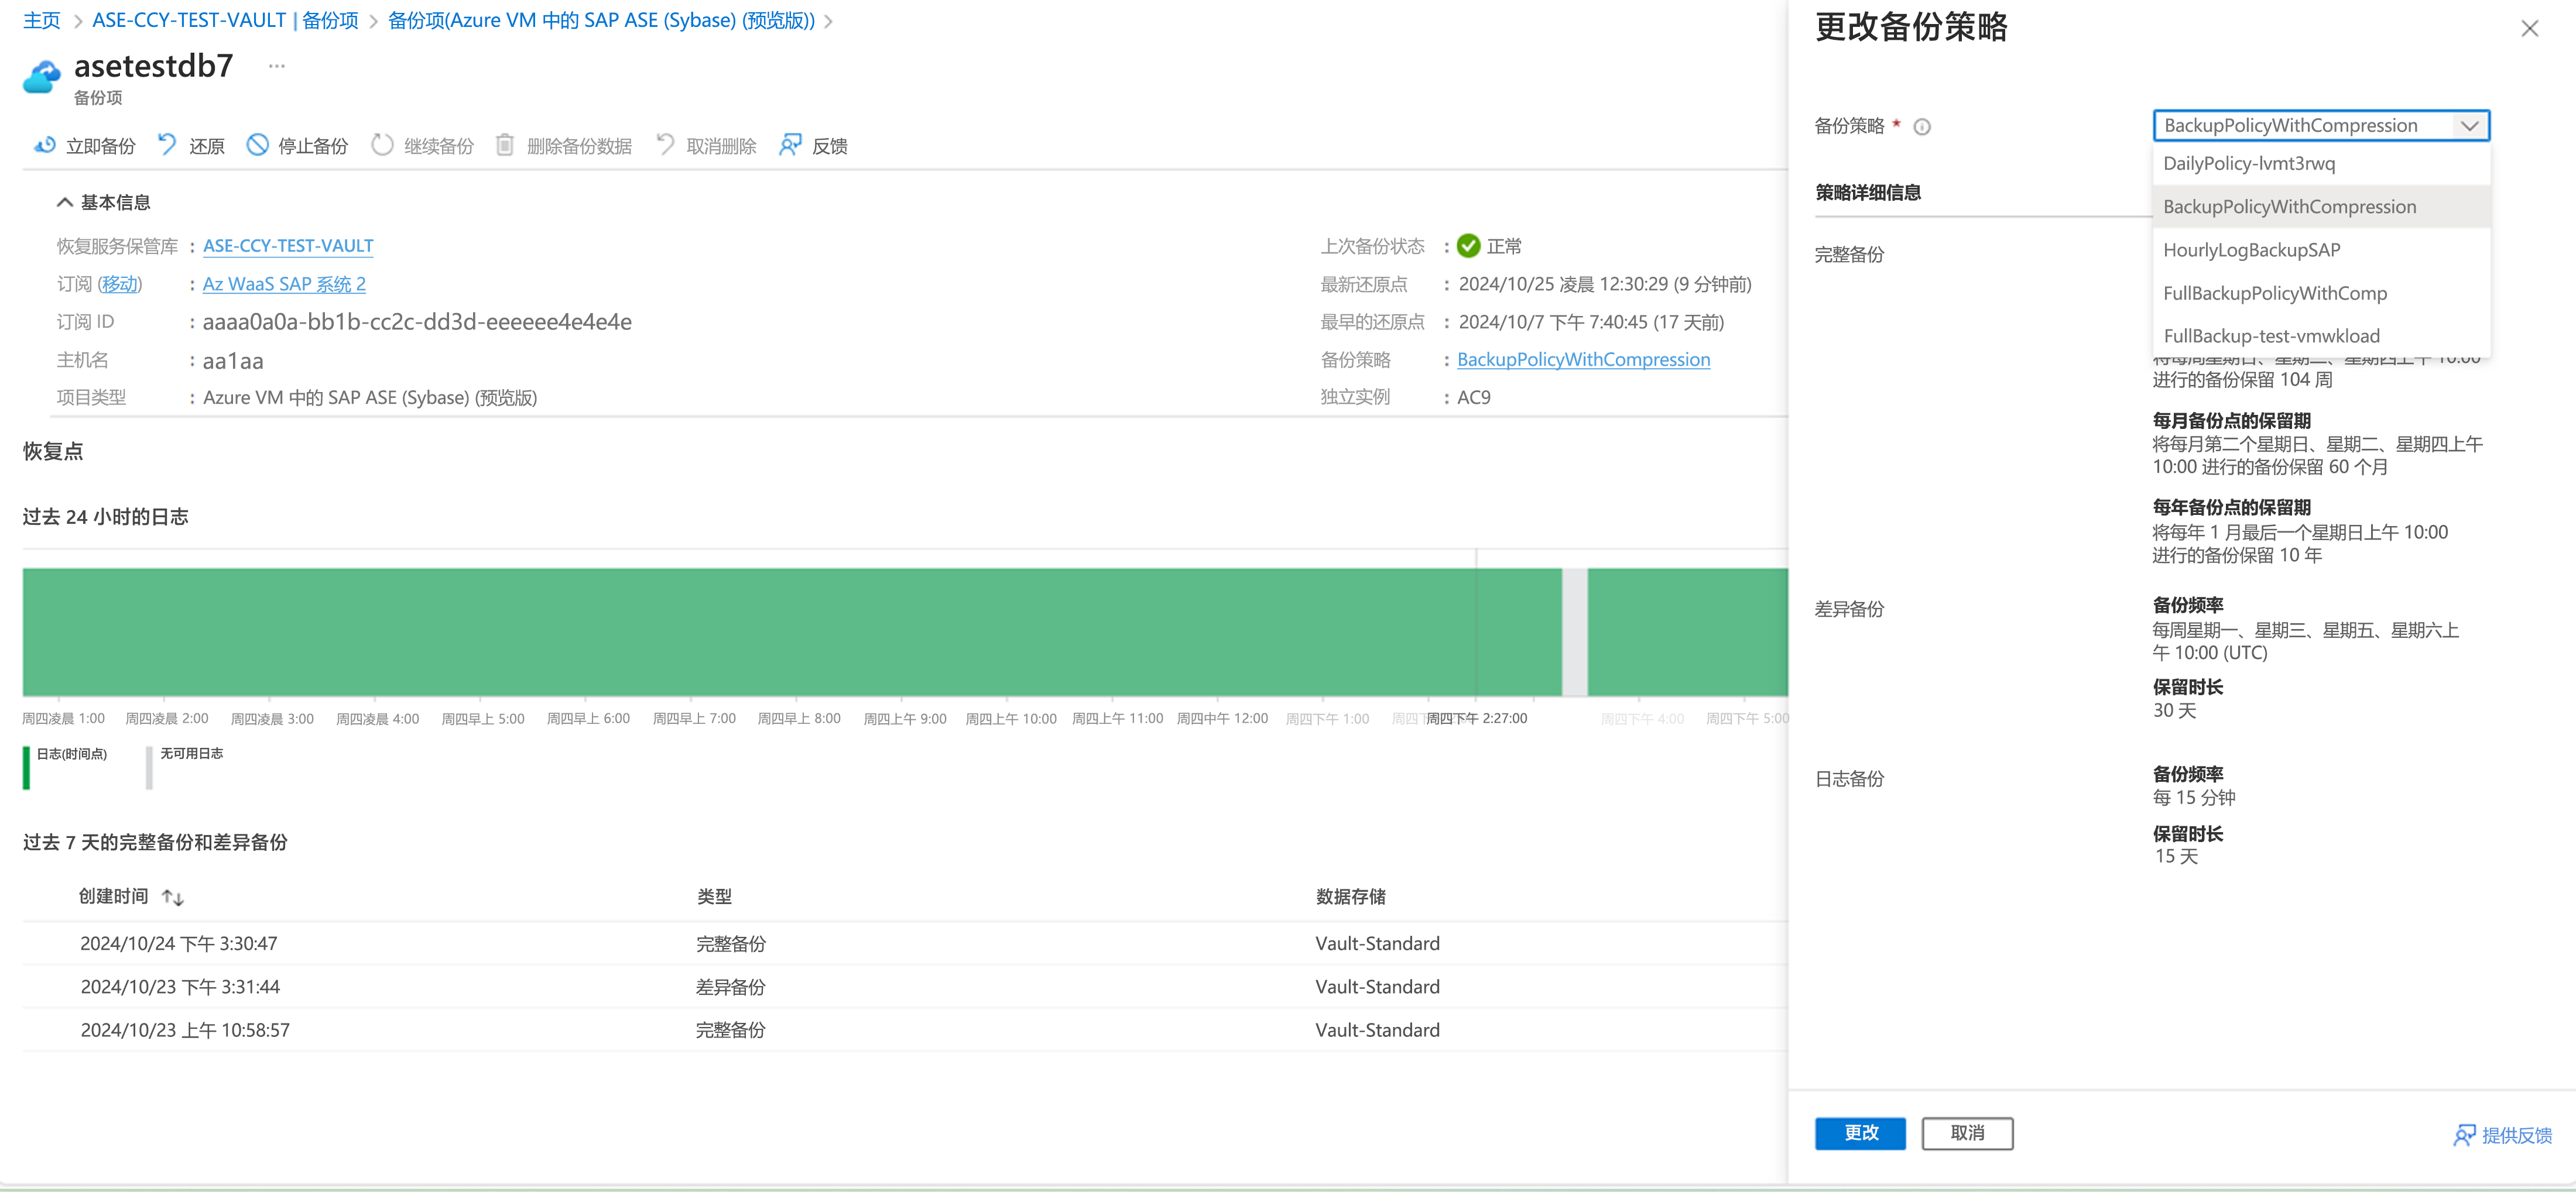Click the sort arrows next to 创建时间
Screen dimensions: 2576x1192
point(173,897)
